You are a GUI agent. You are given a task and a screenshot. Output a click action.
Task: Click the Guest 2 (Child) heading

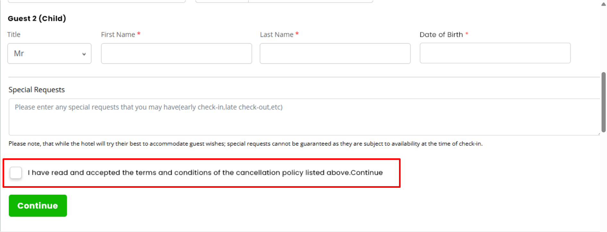[x=37, y=19]
